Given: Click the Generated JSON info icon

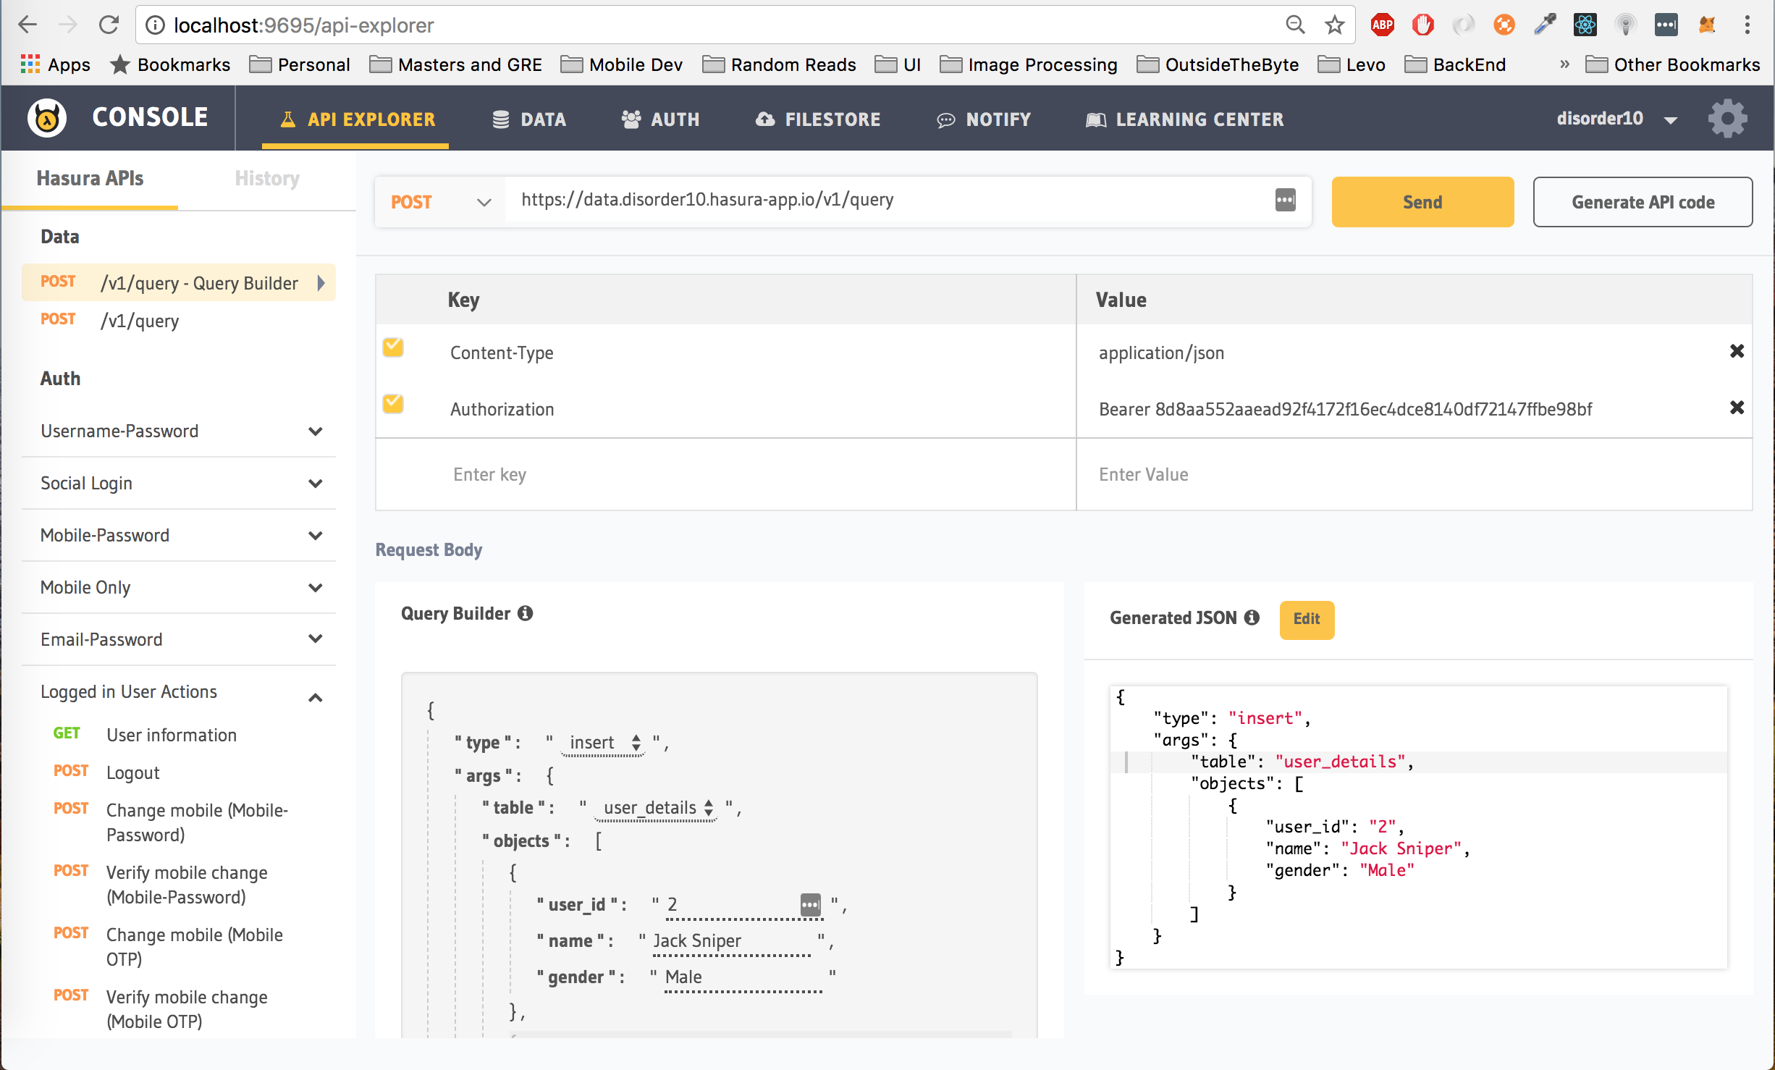Looking at the screenshot, I should (x=1252, y=618).
